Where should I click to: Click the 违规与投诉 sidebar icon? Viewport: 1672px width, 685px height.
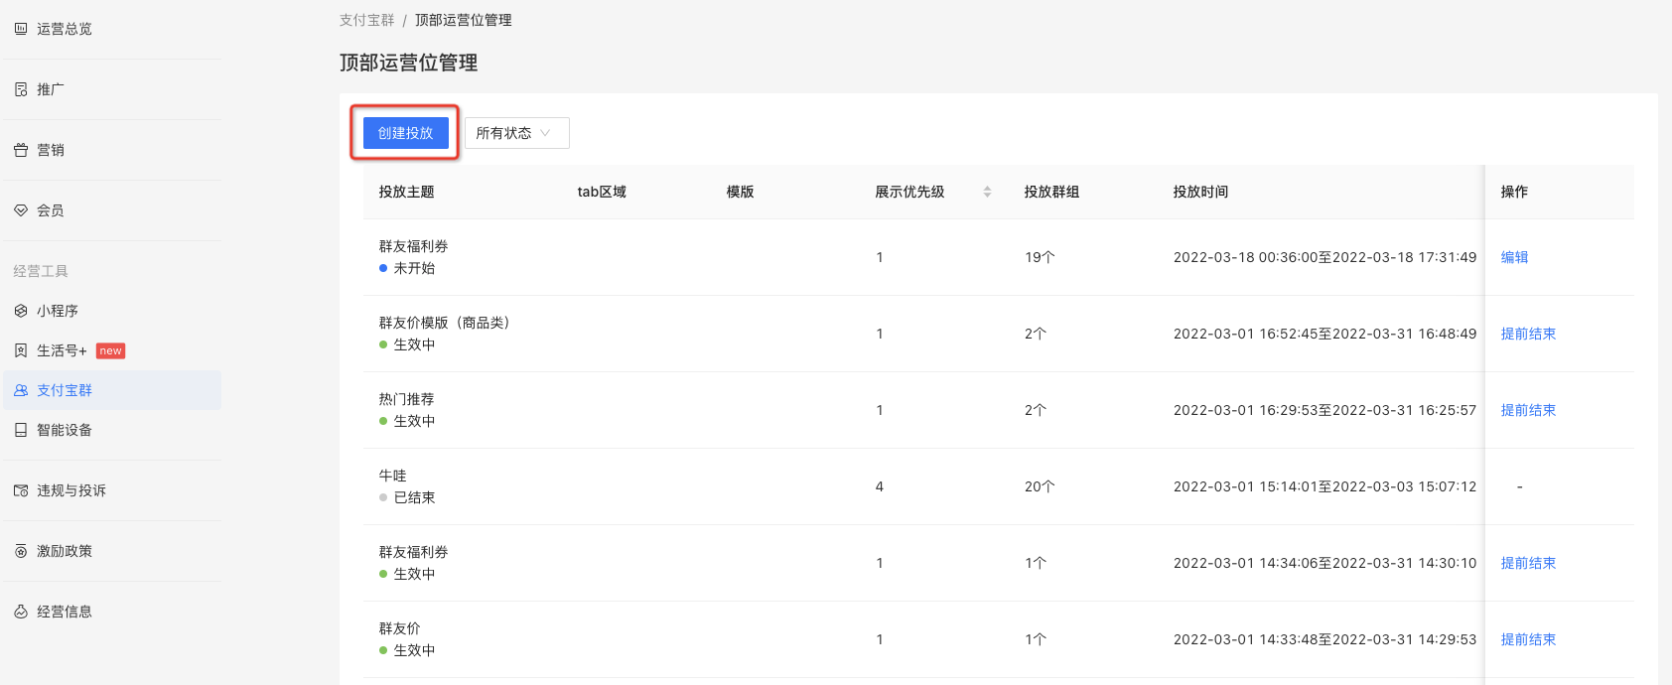tap(21, 490)
